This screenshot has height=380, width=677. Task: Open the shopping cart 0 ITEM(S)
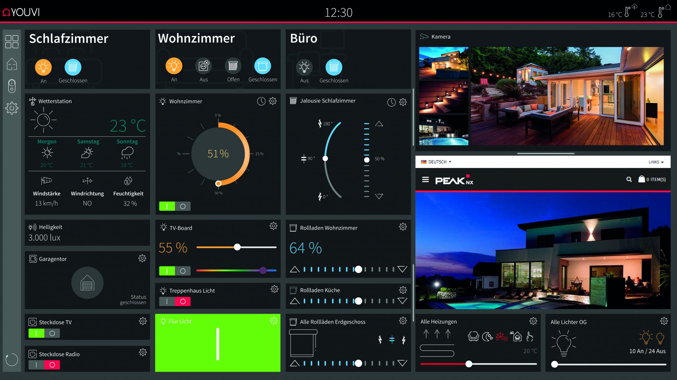[652, 179]
